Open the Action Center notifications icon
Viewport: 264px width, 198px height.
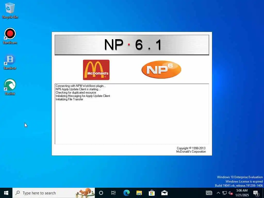256,193
